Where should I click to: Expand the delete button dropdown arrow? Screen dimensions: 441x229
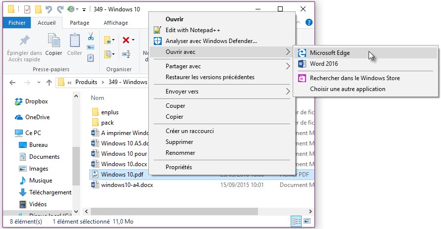click(133, 40)
